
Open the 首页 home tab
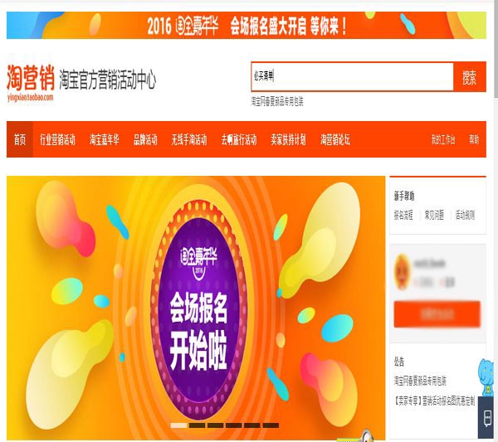20,139
